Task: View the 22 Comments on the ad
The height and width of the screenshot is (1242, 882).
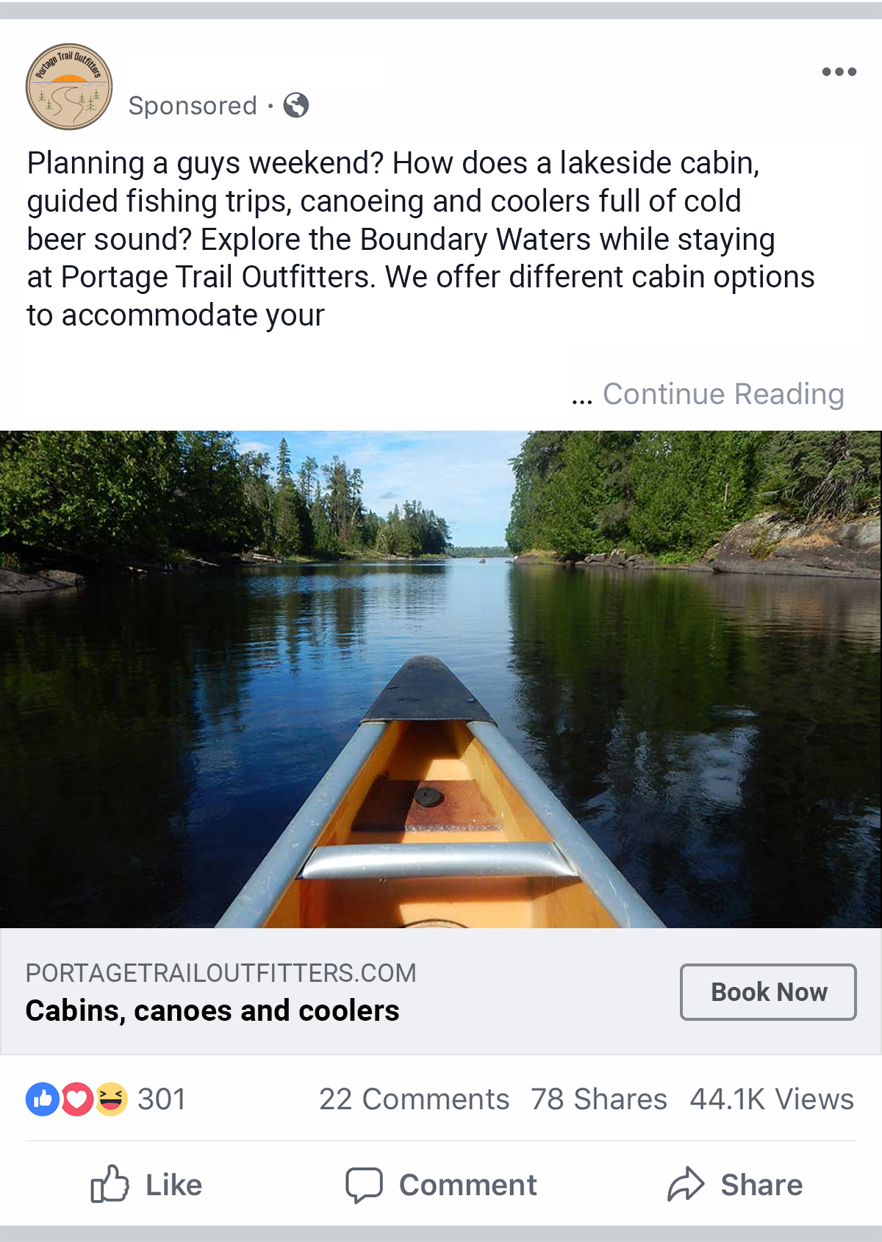Action: click(415, 1099)
